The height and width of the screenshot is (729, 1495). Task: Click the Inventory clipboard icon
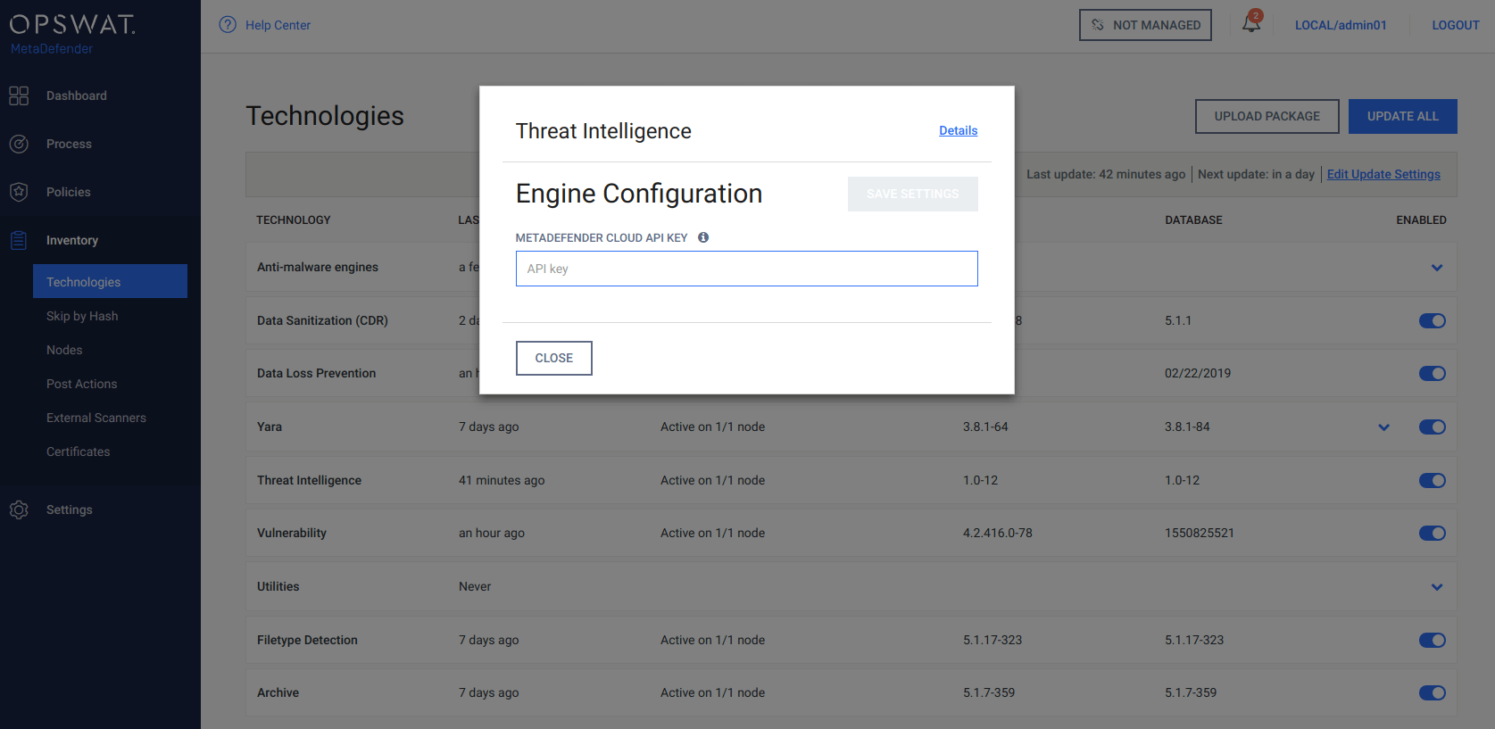(x=19, y=240)
